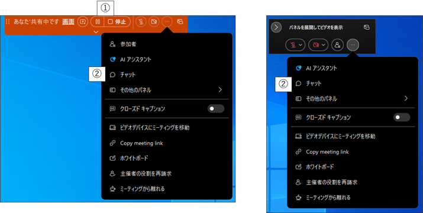Open the participants icon in the dark panel
Screen dimensions: 423x213
click(x=337, y=45)
